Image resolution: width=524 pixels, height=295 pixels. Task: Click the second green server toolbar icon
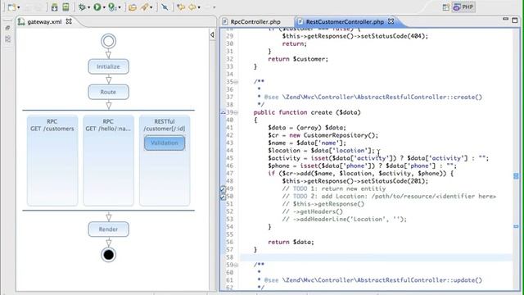click(65, 7)
